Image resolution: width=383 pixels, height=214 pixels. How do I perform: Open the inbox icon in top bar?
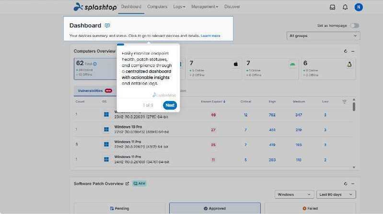pos(333,7)
